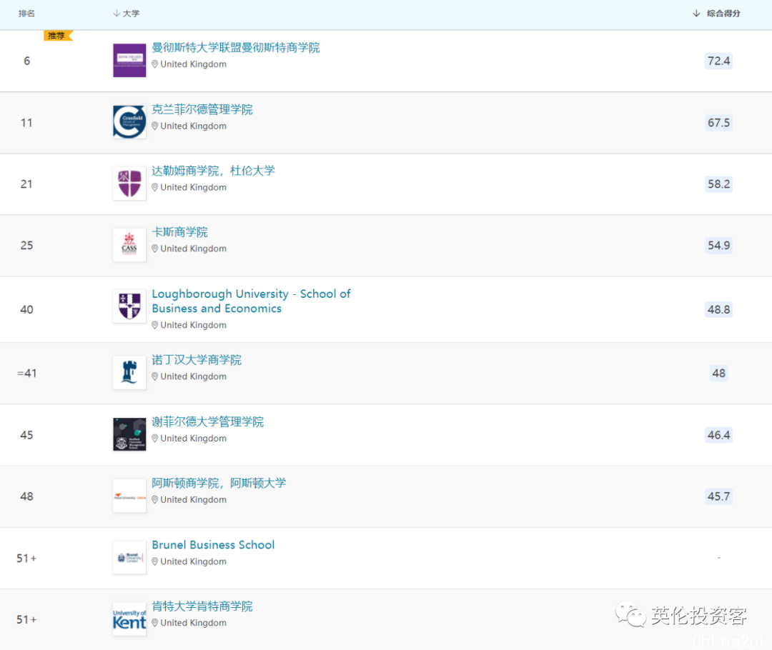Select the score 54.9
Screen dimensions: 772x650
[x=719, y=245]
